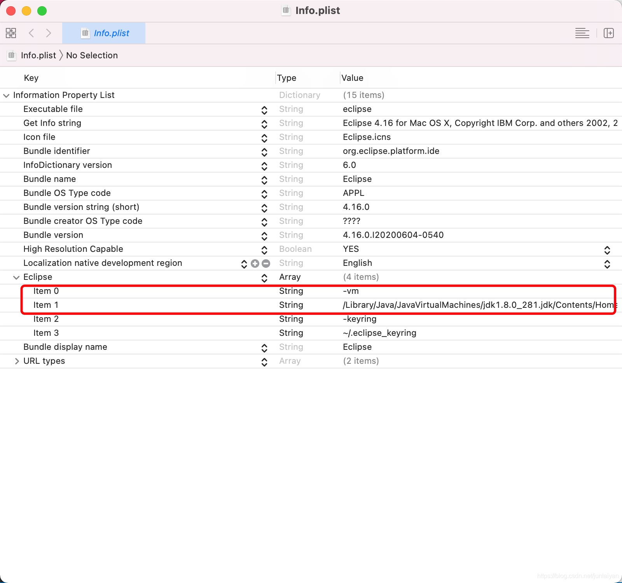The height and width of the screenshot is (583, 622).
Task: Click the 4.16.0.I20200604-0540 version value
Action: coord(393,235)
